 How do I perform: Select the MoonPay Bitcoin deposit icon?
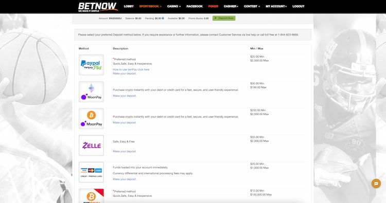91,118
